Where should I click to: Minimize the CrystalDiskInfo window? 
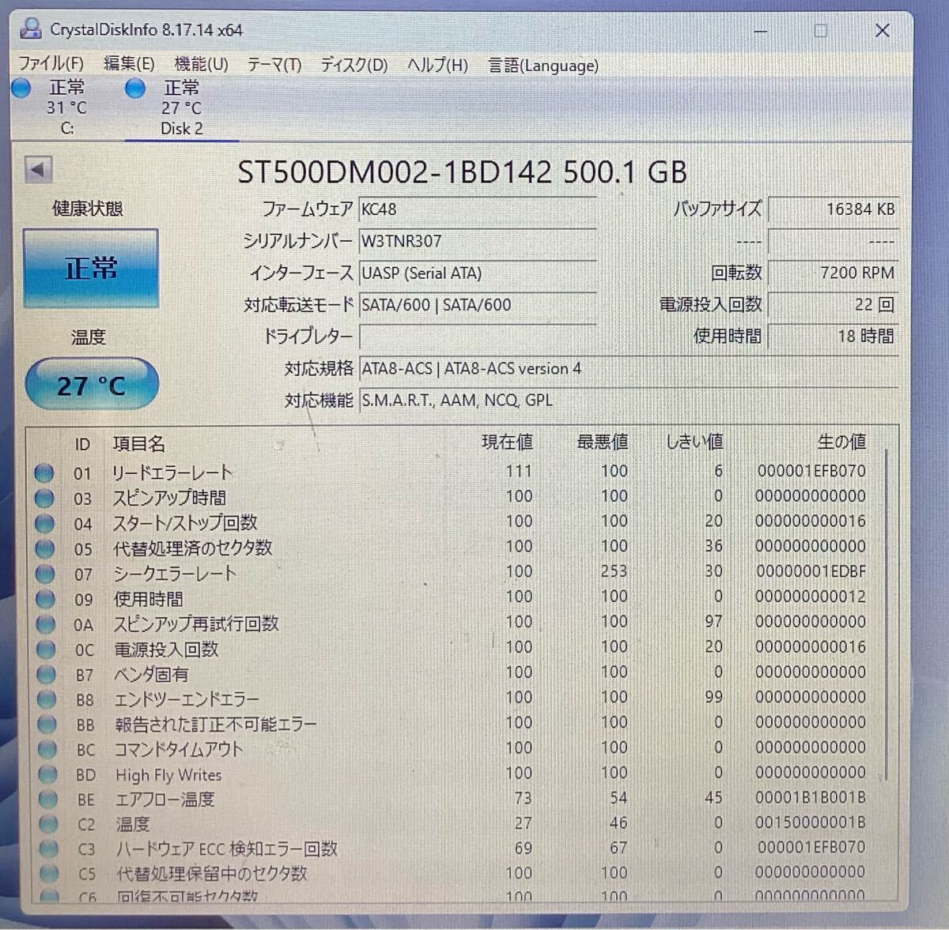(761, 32)
